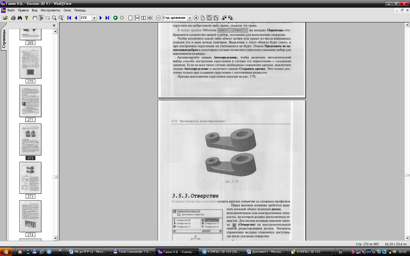The width and height of the screenshot is (410, 256).
Task: Open the 'Стр. целиком' zoom dropdown
Action: [190, 18]
